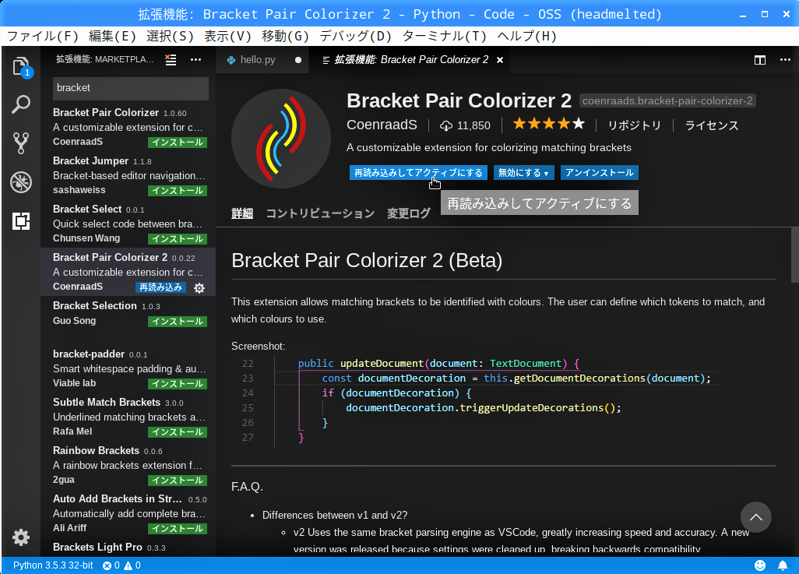Open the デバッグ(D) menu
The width and height of the screenshot is (799, 574).
pos(356,36)
